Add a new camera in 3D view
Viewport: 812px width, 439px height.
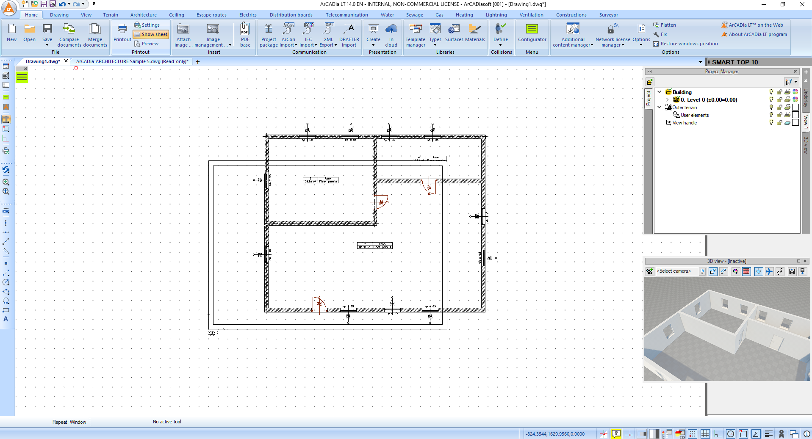coord(649,272)
